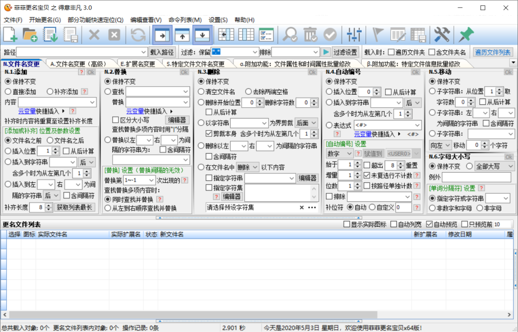Click the 过滤设置 button
This screenshot has width=518, height=332.
(345, 52)
